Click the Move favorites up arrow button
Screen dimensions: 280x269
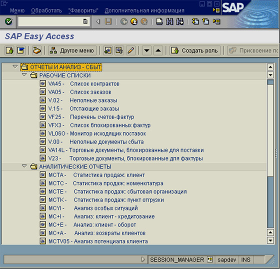[158, 50]
